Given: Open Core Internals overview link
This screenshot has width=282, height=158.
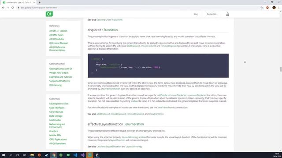Looking at the screenshot, I should pos(56,112).
